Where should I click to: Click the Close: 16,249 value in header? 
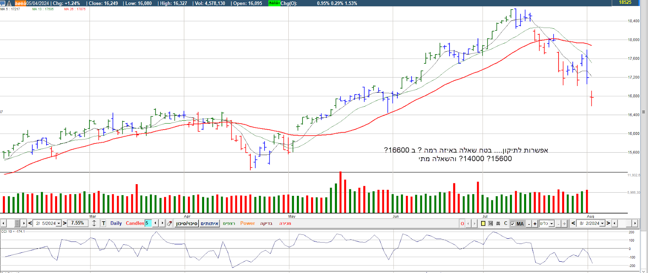click(103, 3)
